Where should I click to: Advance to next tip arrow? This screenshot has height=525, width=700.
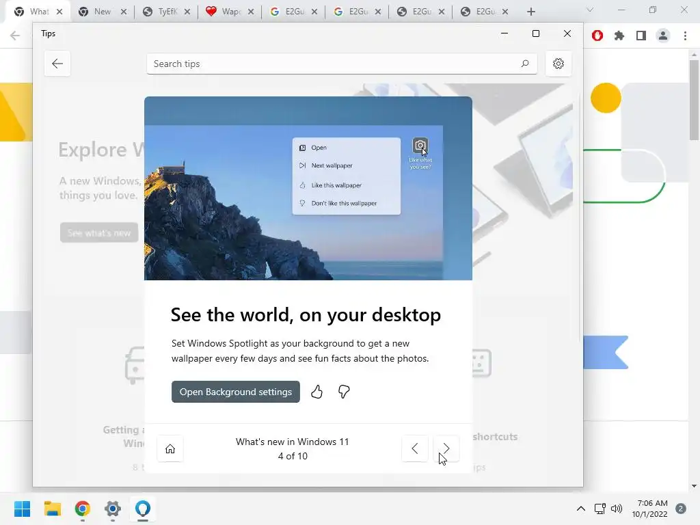[446, 448]
